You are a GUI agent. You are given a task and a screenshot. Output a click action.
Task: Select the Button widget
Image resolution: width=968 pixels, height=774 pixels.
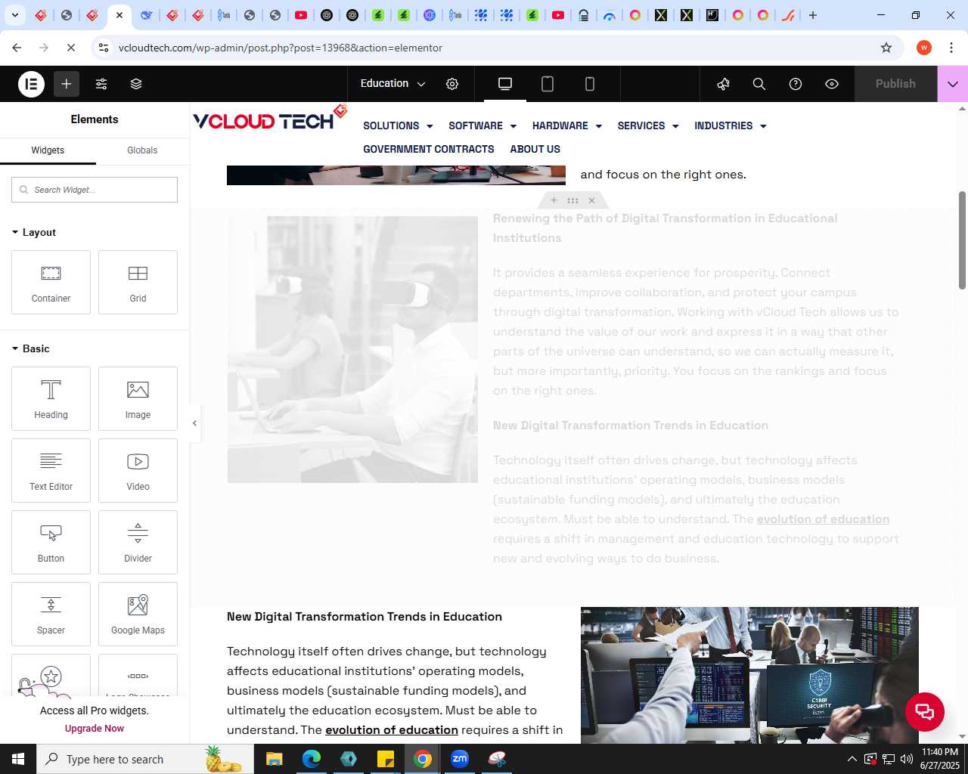51,542
